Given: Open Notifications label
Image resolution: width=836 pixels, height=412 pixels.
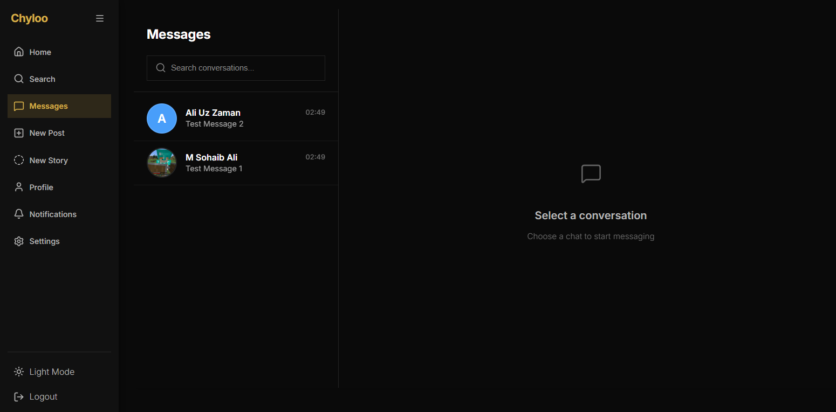Looking at the screenshot, I should (x=53, y=214).
